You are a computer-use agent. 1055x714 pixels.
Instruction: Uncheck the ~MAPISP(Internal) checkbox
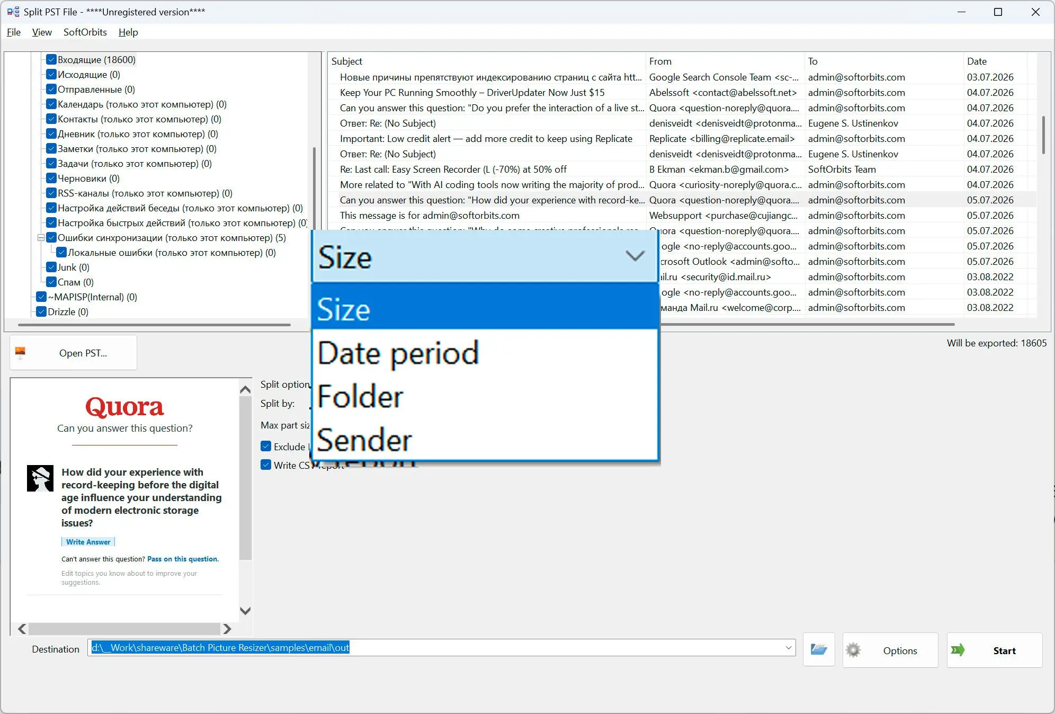tap(41, 297)
